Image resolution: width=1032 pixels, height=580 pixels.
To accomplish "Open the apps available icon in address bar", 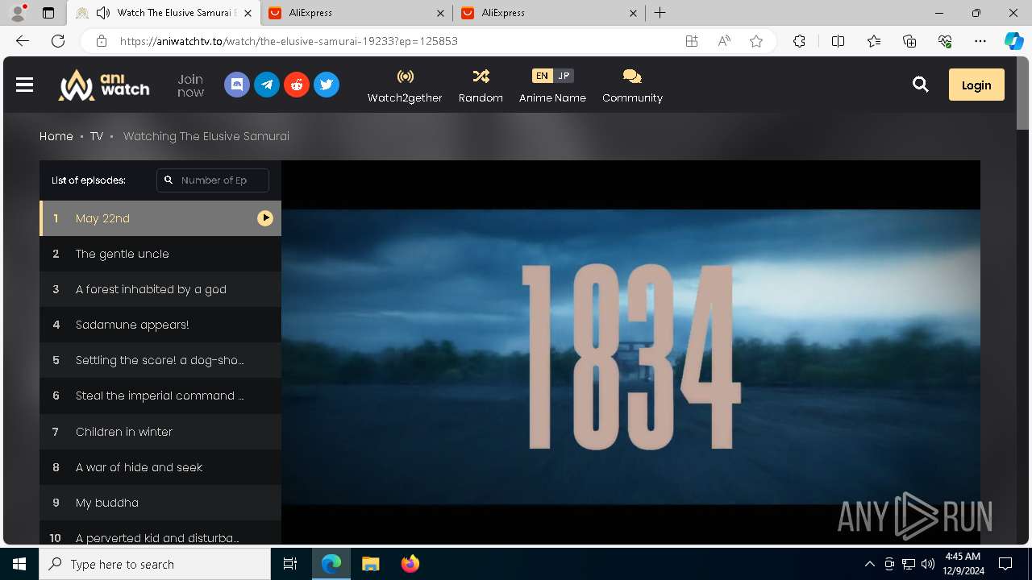I will click(691, 41).
